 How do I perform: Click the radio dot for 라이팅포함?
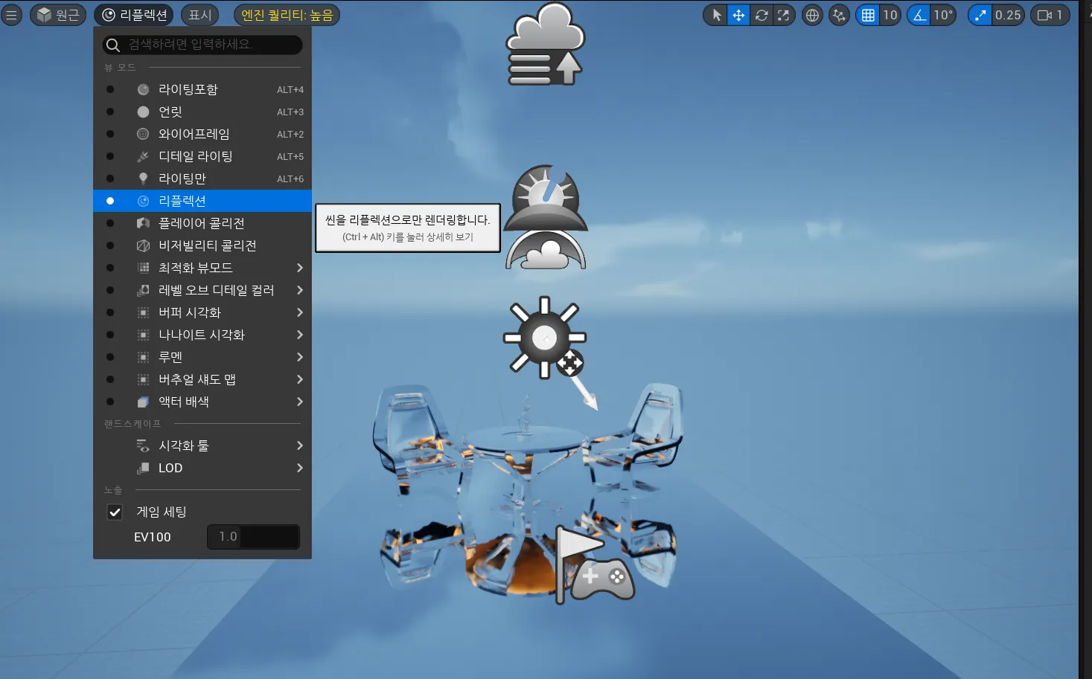[110, 89]
